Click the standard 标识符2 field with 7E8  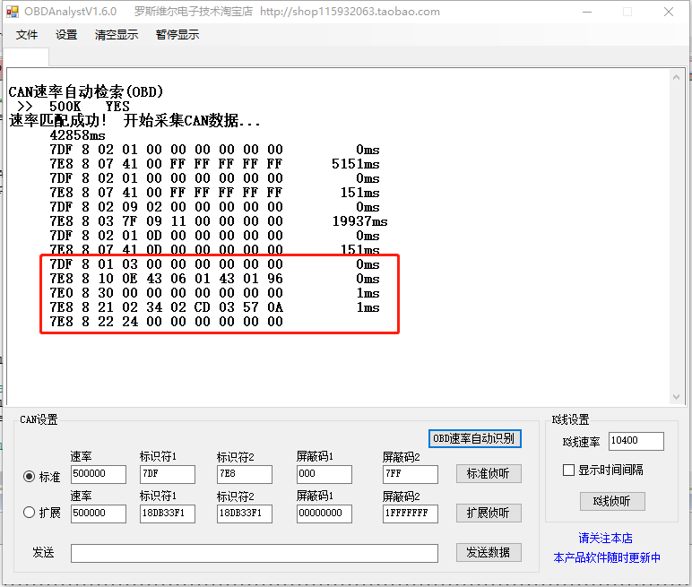(x=245, y=474)
